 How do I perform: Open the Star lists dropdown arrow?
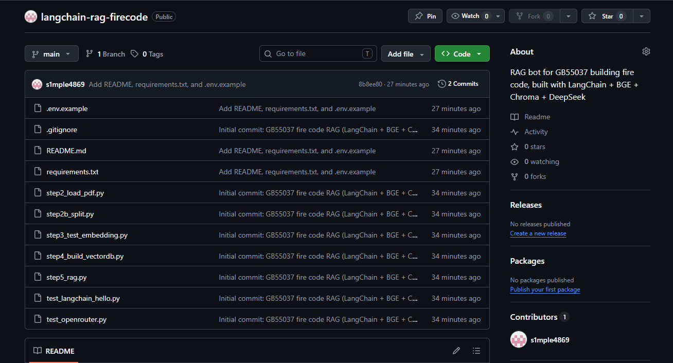[x=641, y=16]
